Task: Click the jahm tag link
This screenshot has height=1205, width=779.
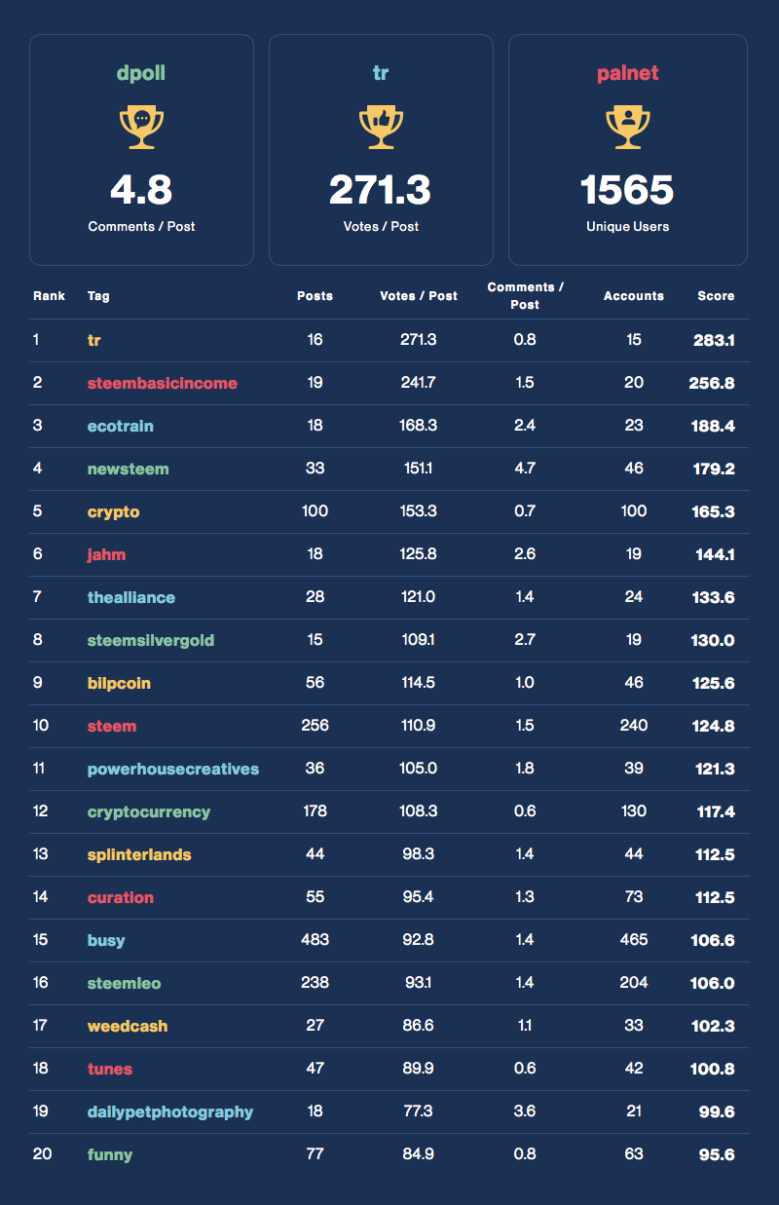Action: [x=106, y=554]
